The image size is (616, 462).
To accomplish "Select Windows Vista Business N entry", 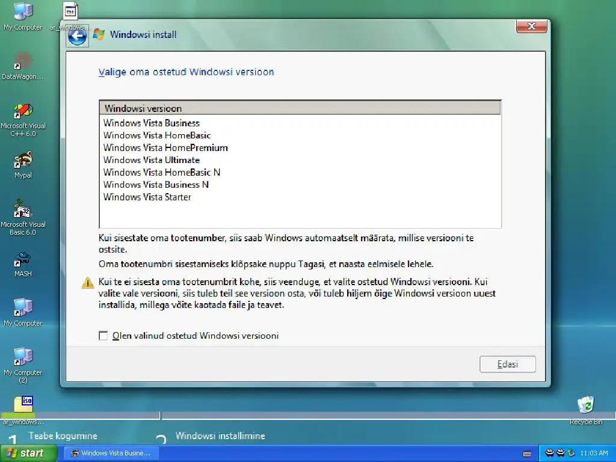I will [156, 185].
